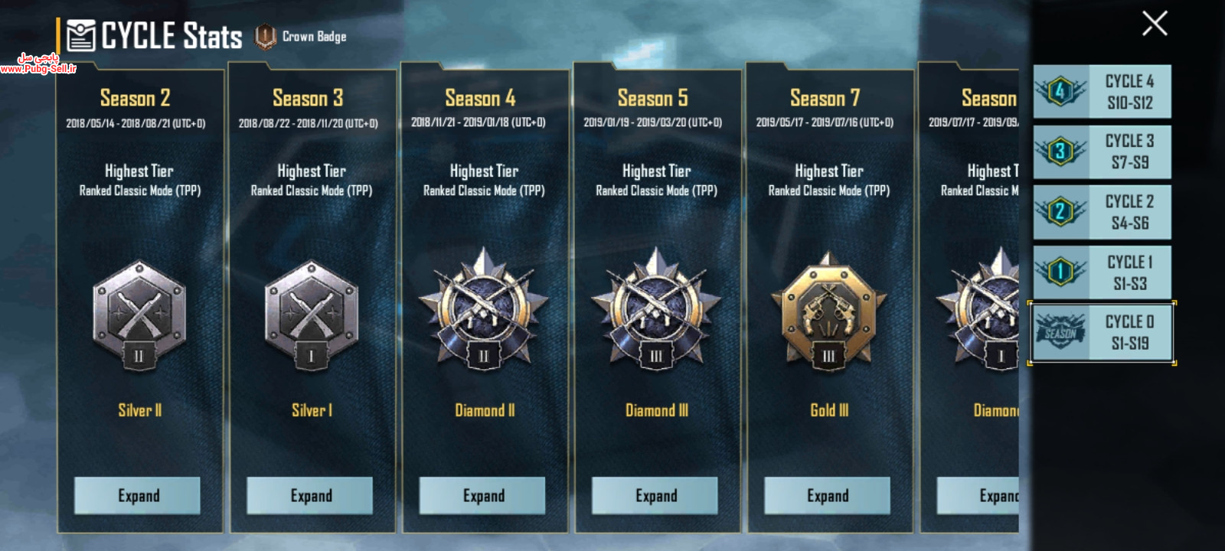The image size is (1225, 551).
Task: Click the CYCLE Stats clipboard icon
Action: pos(81,35)
